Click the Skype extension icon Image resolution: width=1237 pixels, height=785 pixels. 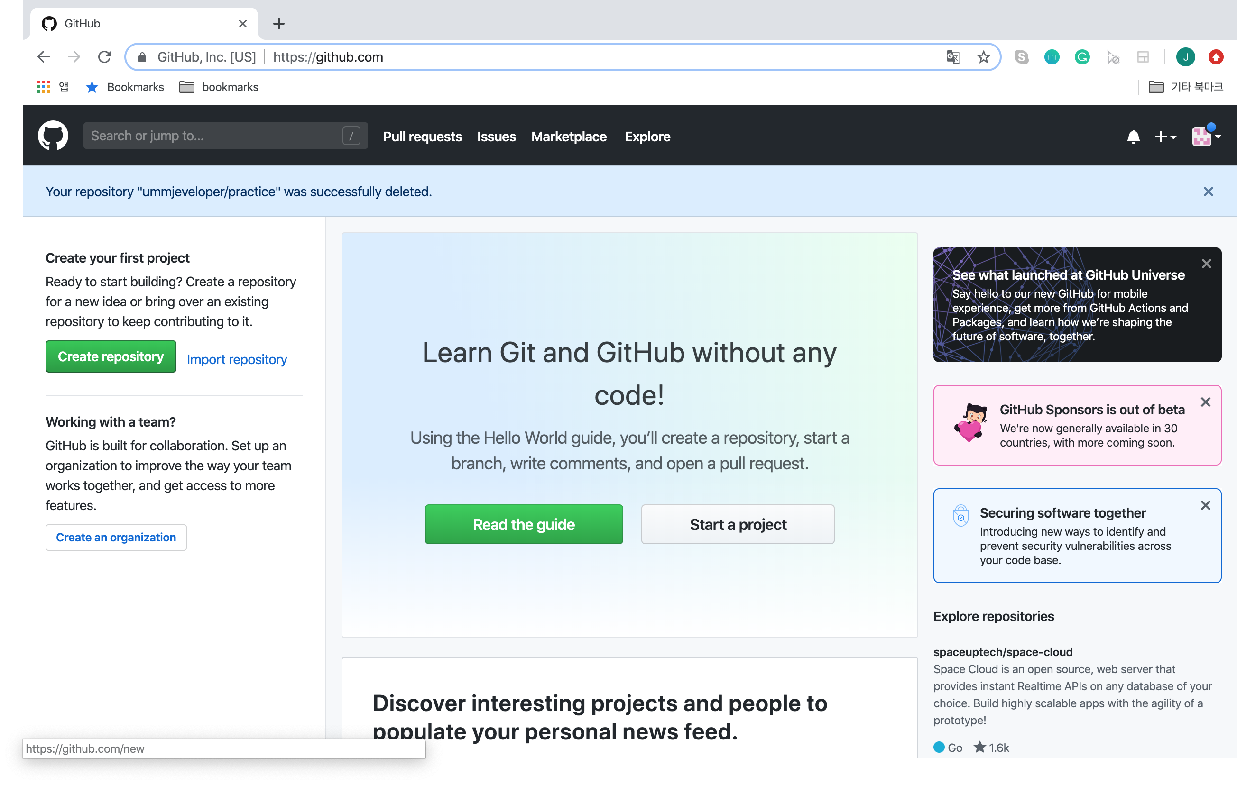[1021, 57]
